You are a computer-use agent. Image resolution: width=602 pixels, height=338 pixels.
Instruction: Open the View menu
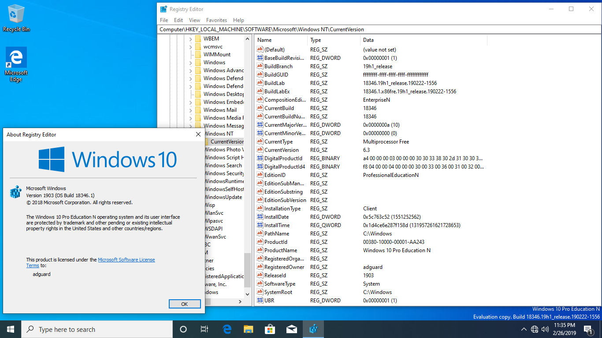[194, 20]
